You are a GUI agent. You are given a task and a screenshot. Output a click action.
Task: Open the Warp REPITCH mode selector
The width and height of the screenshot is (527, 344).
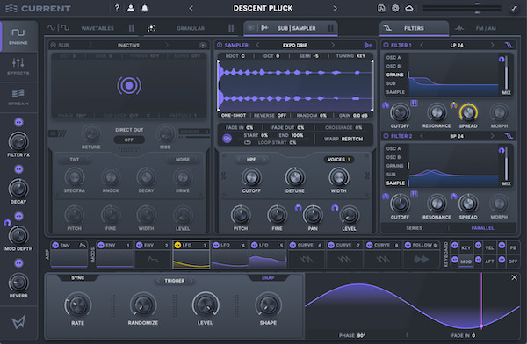pos(343,139)
